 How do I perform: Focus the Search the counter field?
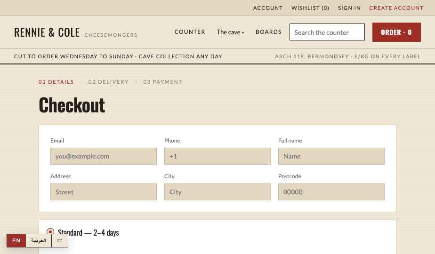point(327,32)
